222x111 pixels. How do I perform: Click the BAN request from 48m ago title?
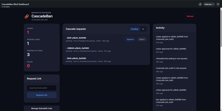77,38
